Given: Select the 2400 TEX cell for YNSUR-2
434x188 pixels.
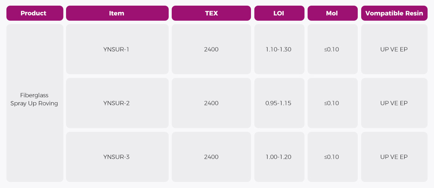Looking at the screenshot, I should click(x=211, y=103).
